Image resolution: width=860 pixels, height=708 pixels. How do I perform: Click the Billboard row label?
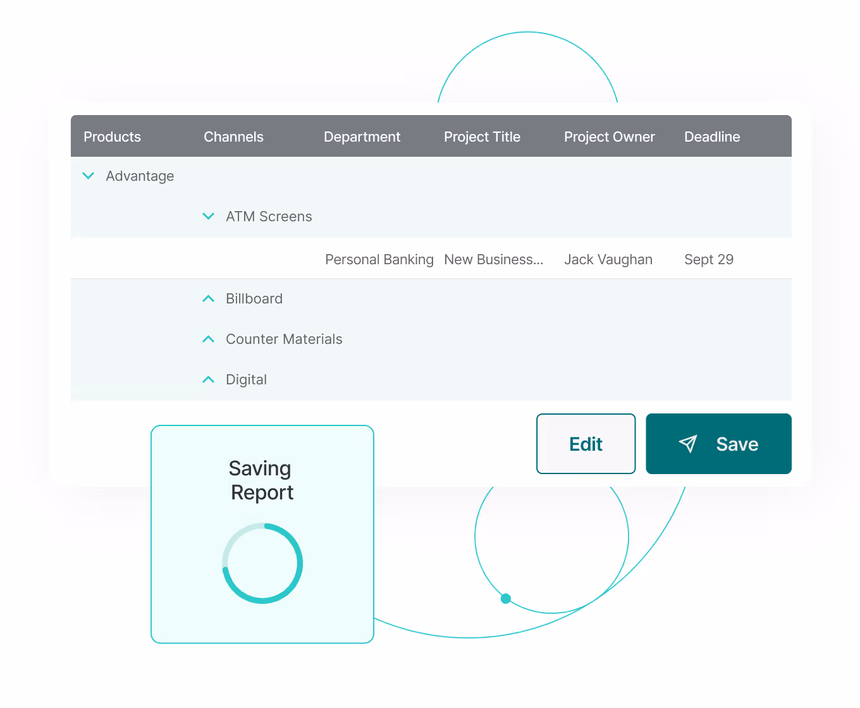tap(254, 298)
